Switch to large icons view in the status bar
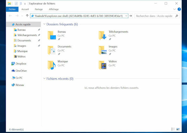This screenshot has width=187, height=133. pyautogui.click(x=178, y=129)
